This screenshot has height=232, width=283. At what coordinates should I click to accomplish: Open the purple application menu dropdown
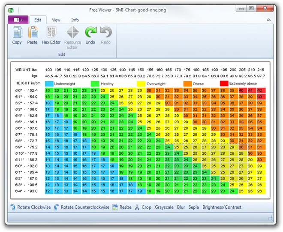click(x=18, y=20)
